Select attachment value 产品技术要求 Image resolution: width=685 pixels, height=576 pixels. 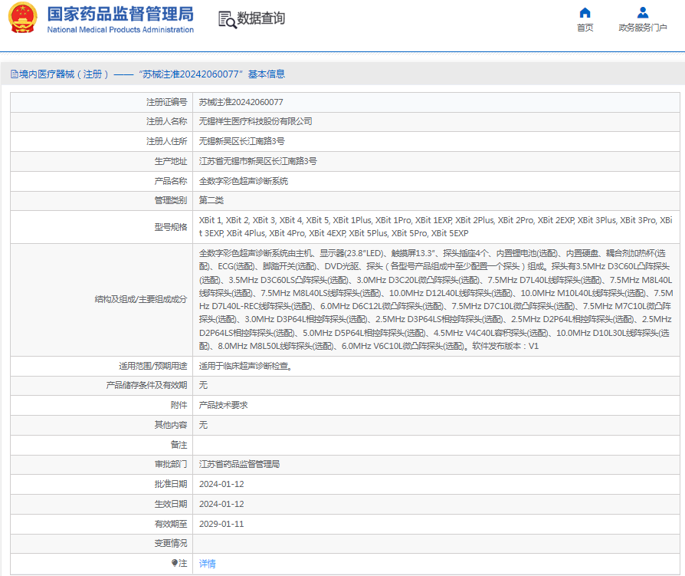pos(223,405)
